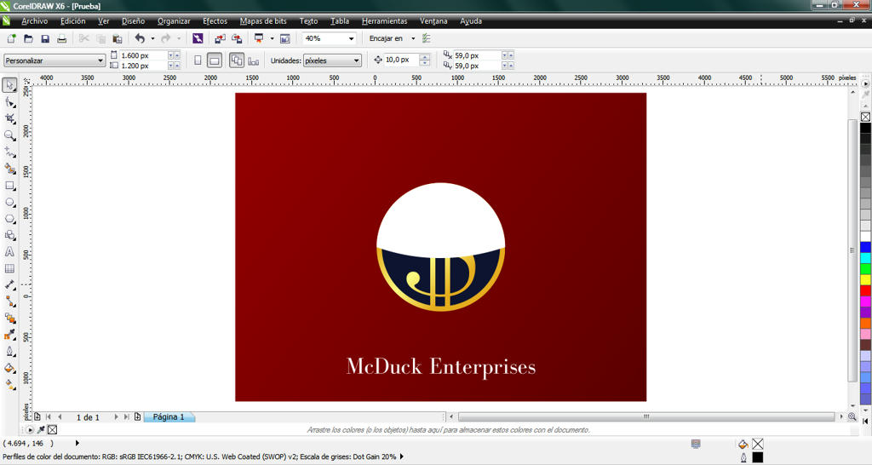Select the Connector tool
This screenshot has height=465, width=872.
9,301
